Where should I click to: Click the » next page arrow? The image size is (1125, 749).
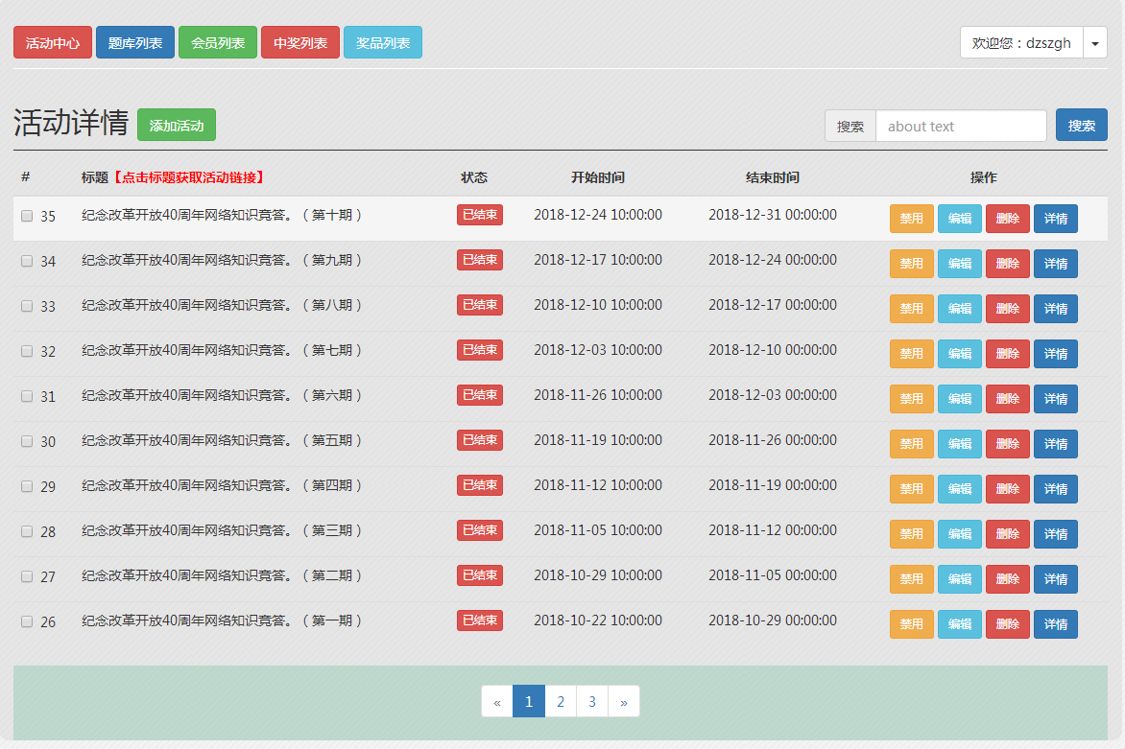(x=624, y=701)
